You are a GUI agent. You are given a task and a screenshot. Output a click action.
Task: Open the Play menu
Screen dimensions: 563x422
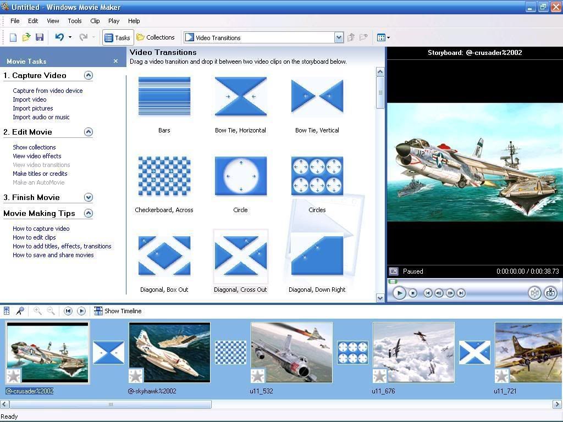[x=114, y=21]
